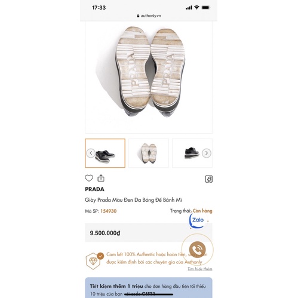Select the highlighted pair-of-shoes thumbnail
298x298 pixels.
[x=105, y=153]
